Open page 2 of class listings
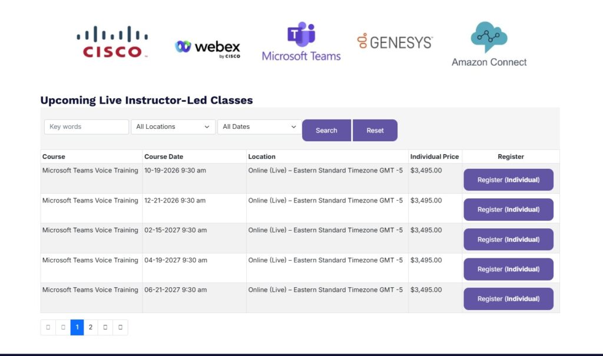The image size is (603, 356). pos(90,327)
